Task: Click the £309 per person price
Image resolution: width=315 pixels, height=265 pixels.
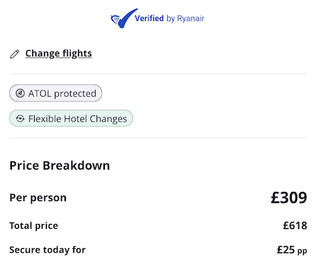Action: click(289, 198)
